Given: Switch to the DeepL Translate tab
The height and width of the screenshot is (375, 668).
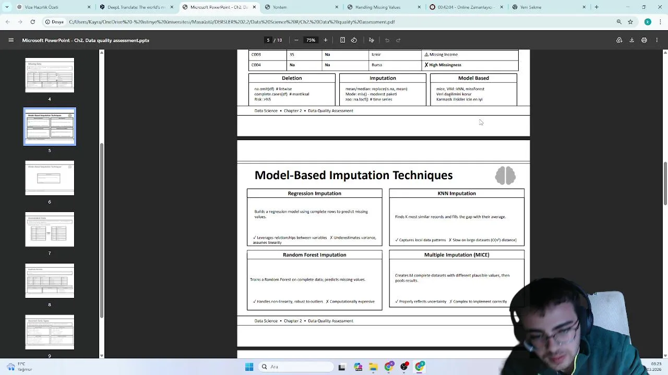Looking at the screenshot, I should [x=137, y=7].
